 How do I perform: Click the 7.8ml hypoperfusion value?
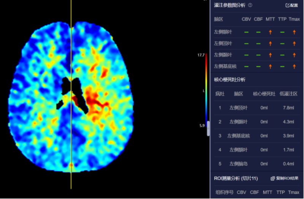tap(288, 108)
